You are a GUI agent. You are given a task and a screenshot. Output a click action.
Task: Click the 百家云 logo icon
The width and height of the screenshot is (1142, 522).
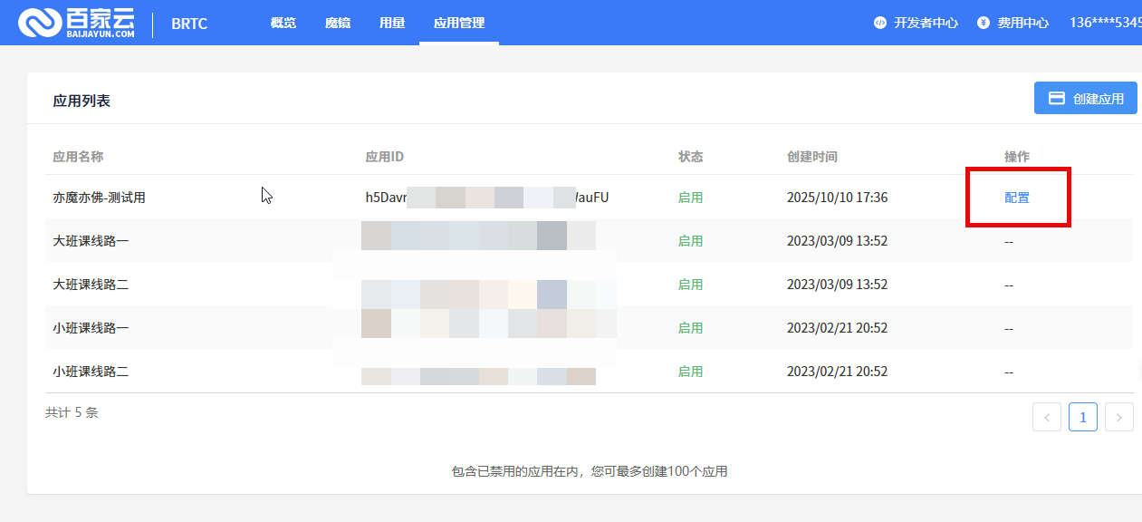40,24
